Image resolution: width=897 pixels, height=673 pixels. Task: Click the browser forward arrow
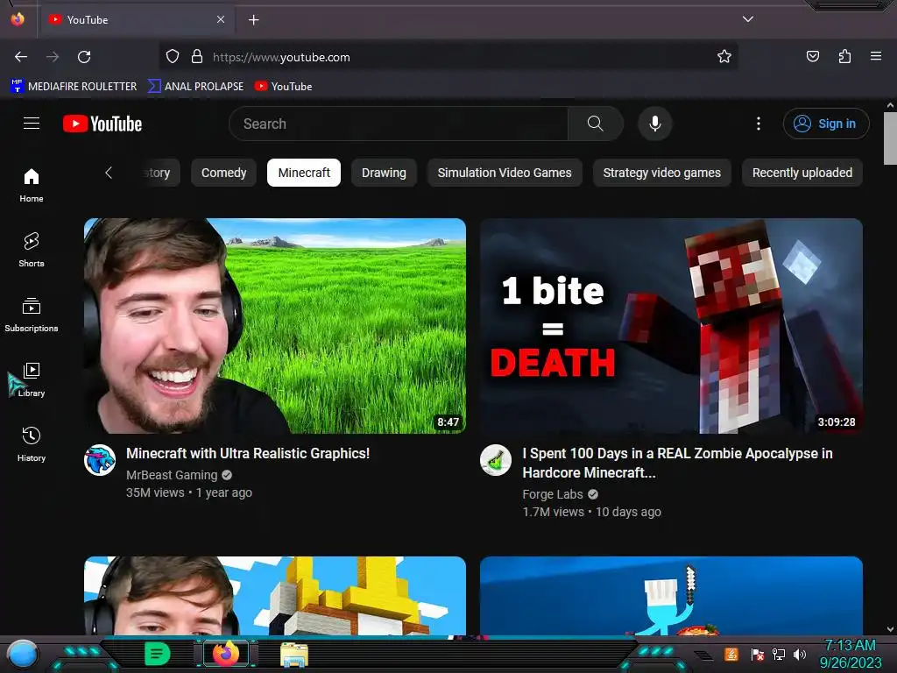(53, 57)
